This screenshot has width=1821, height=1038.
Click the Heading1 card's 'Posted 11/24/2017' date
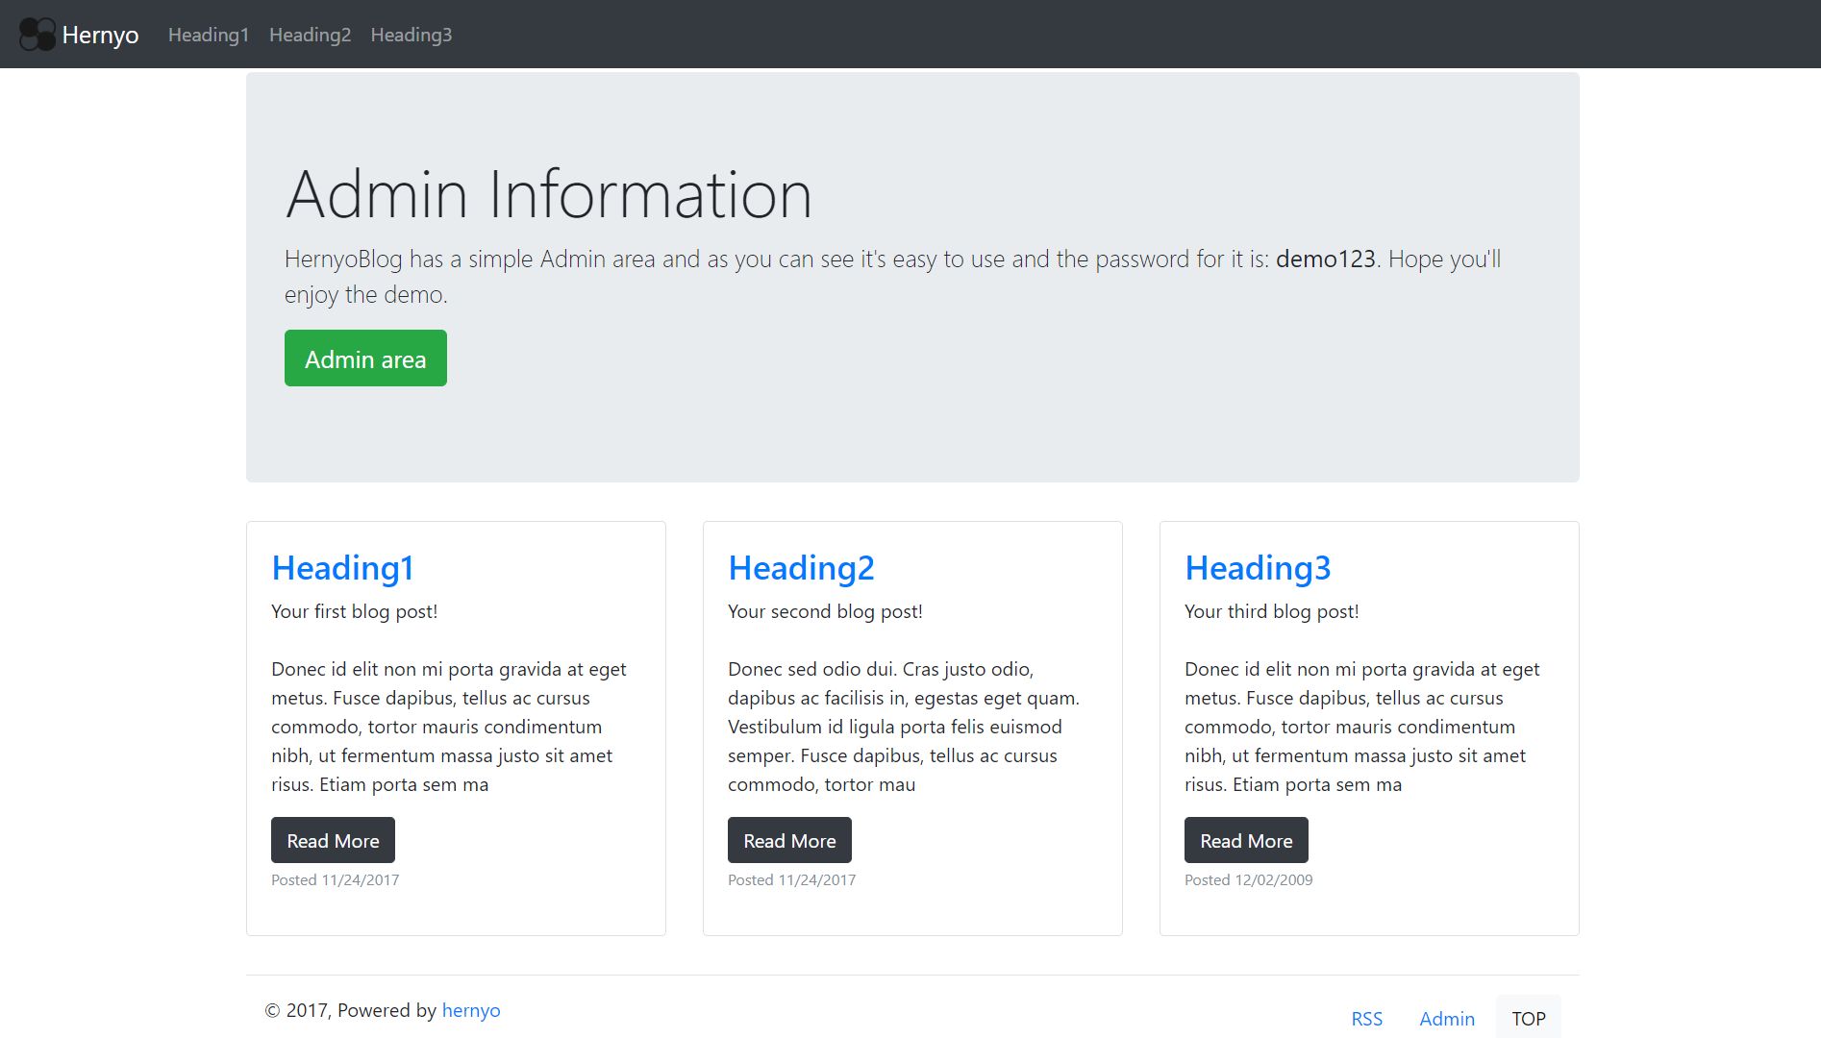pos(335,879)
